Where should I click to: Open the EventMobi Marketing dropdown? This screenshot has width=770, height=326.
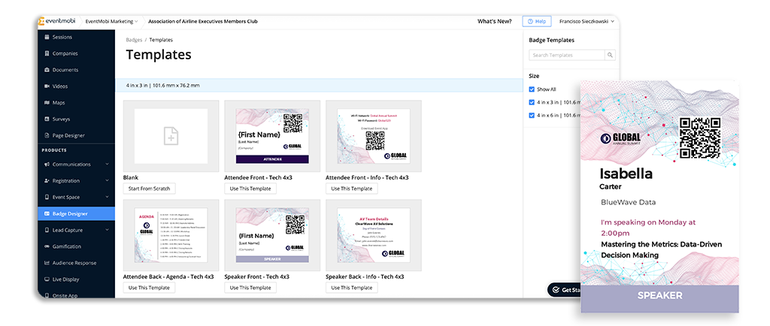tap(112, 22)
